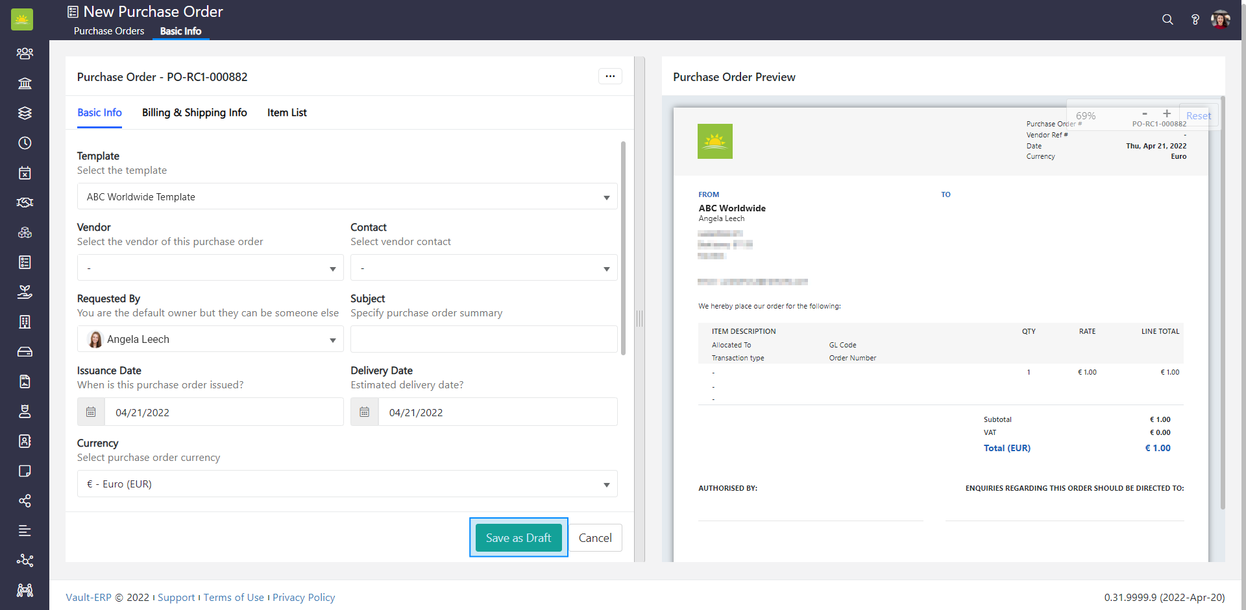This screenshot has height=610, width=1246.
Task: Click the handshake icon in sidebar
Action: (x=25, y=202)
